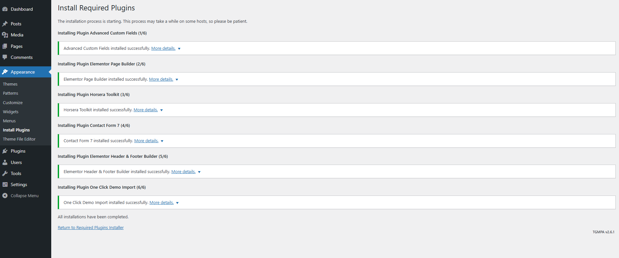
Task: Click the Posts pushpin icon
Action: [5, 24]
